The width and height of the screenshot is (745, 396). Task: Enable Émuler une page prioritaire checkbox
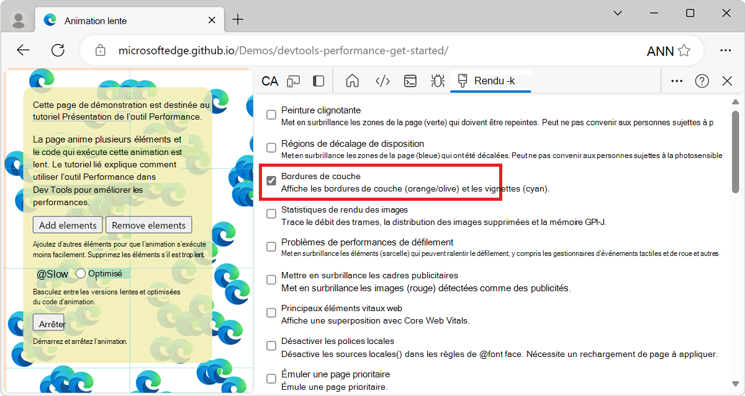(271, 379)
